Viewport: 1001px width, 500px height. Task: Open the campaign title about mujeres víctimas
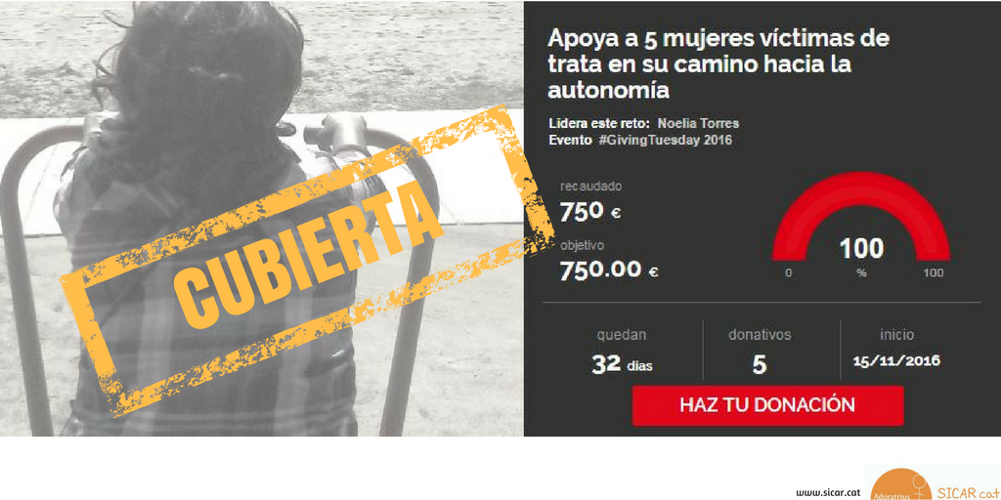pyautogui.click(x=718, y=64)
